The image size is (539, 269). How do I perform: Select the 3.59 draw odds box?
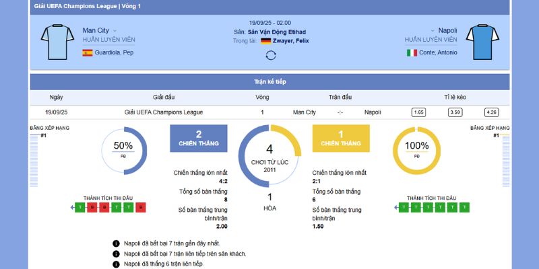pos(455,112)
